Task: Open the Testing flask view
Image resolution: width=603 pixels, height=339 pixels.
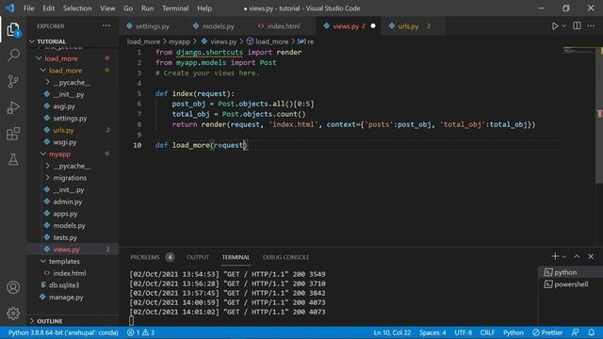Action: pos(13,159)
